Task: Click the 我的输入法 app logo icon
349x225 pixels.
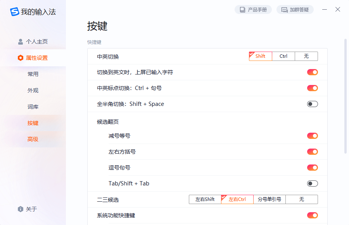Action: 15,12
